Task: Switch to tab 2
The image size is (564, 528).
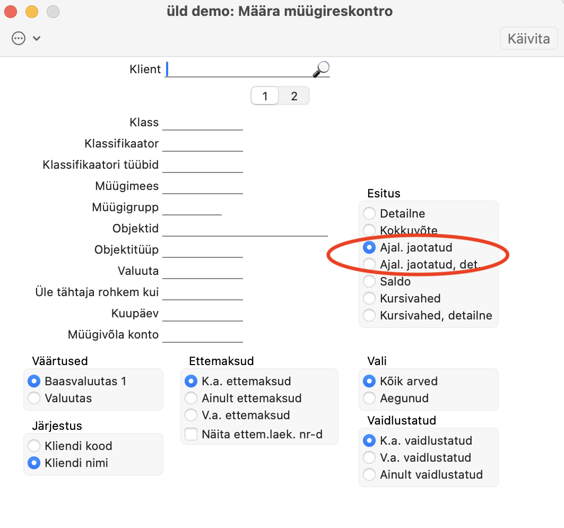Action: [x=294, y=96]
